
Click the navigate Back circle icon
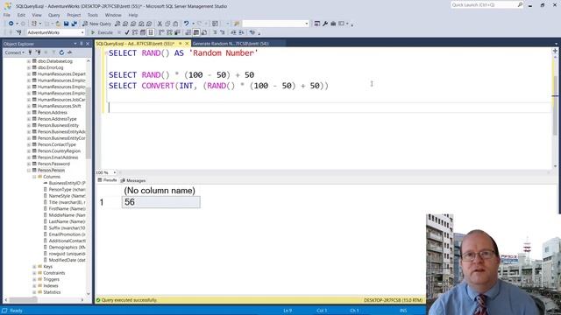11,24
